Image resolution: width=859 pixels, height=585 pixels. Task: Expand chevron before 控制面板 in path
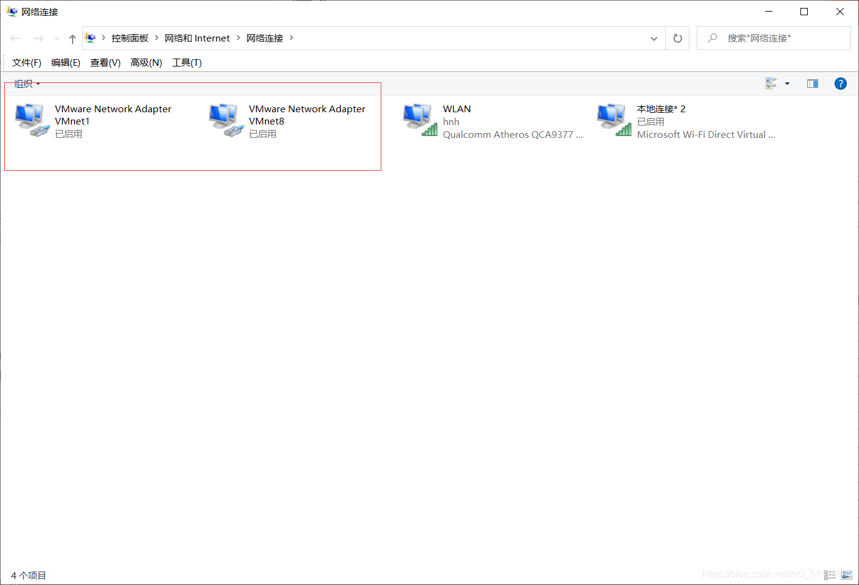coord(104,38)
